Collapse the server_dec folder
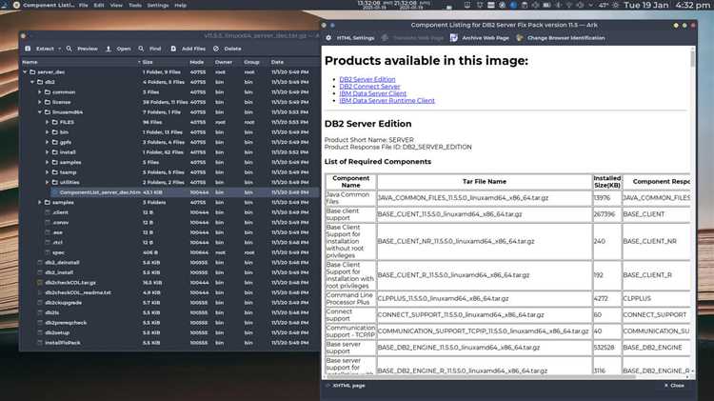This screenshot has width=714, height=401. pos(25,72)
